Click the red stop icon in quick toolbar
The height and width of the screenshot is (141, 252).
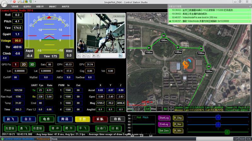(x=14, y=2)
